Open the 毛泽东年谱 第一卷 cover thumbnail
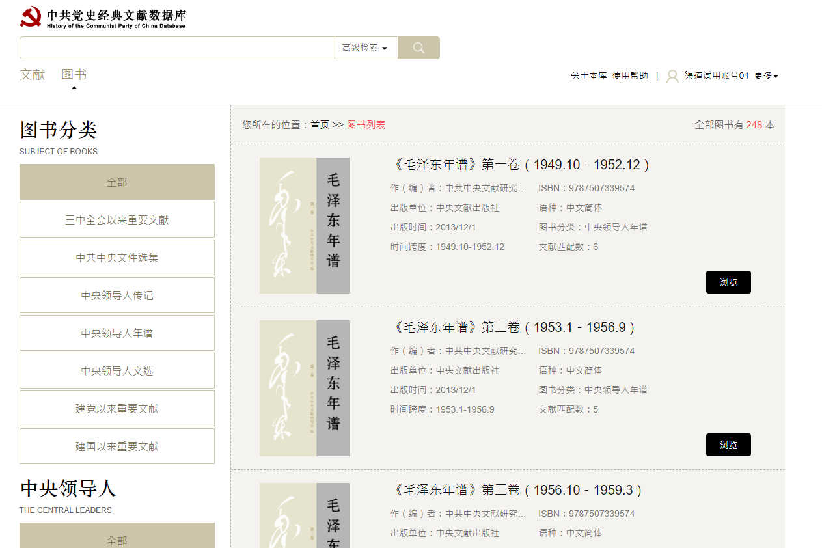The image size is (822, 548). click(305, 225)
